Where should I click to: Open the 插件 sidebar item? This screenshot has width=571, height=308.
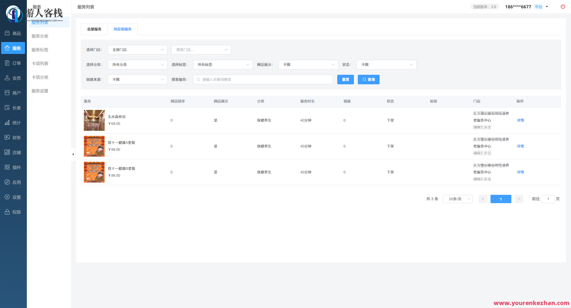coord(13,167)
